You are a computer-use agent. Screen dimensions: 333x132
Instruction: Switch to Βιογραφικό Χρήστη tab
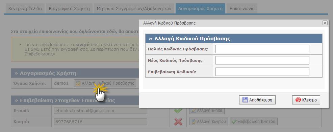click(69, 9)
